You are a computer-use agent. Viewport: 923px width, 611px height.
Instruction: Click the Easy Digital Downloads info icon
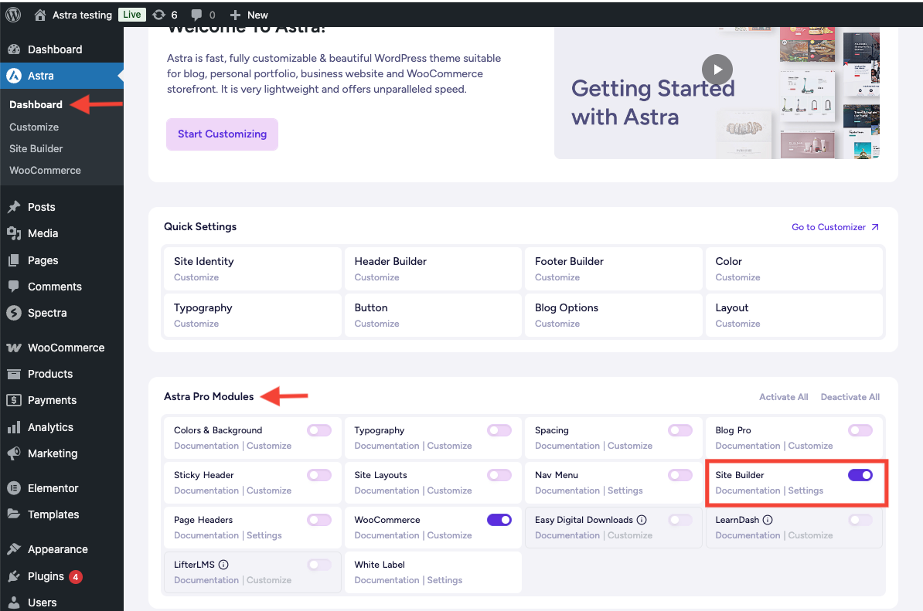coord(642,520)
